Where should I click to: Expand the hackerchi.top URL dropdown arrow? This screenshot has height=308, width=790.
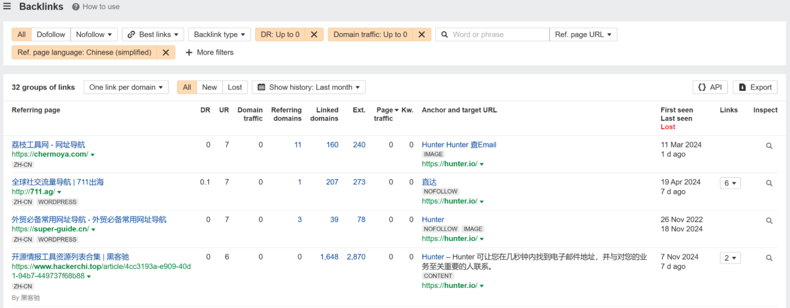[x=89, y=276]
